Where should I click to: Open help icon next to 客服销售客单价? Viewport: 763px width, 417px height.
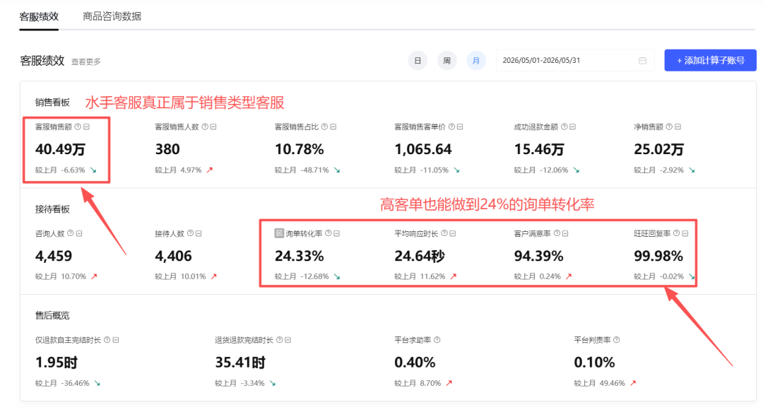[451, 127]
